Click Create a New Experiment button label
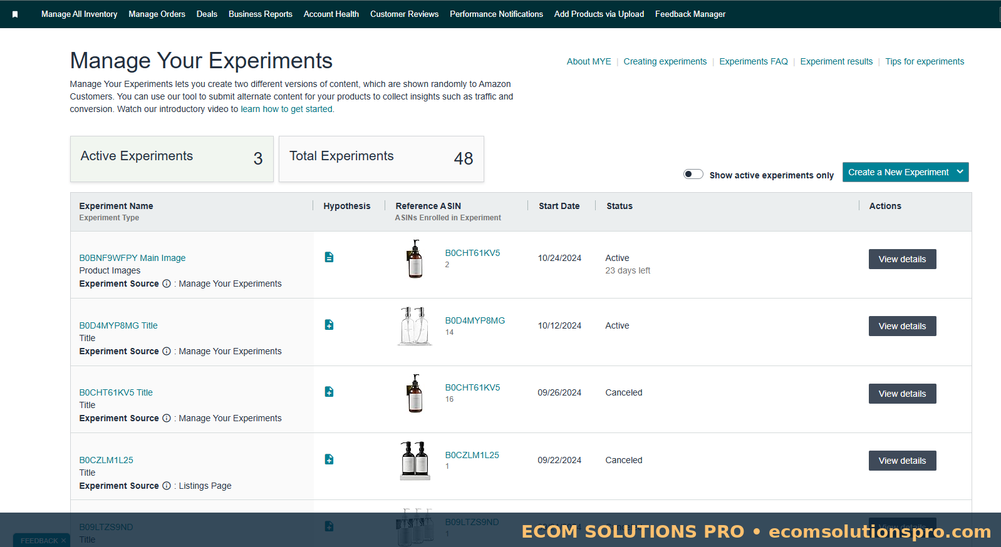This screenshot has height=547, width=1001. click(898, 172)
